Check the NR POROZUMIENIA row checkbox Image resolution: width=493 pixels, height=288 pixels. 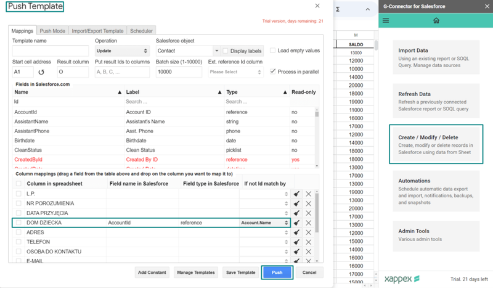(x=18, y=204)
